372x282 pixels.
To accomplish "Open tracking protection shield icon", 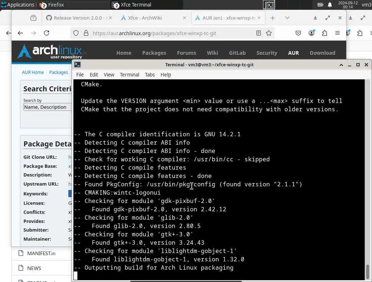I will pos(76,33).
